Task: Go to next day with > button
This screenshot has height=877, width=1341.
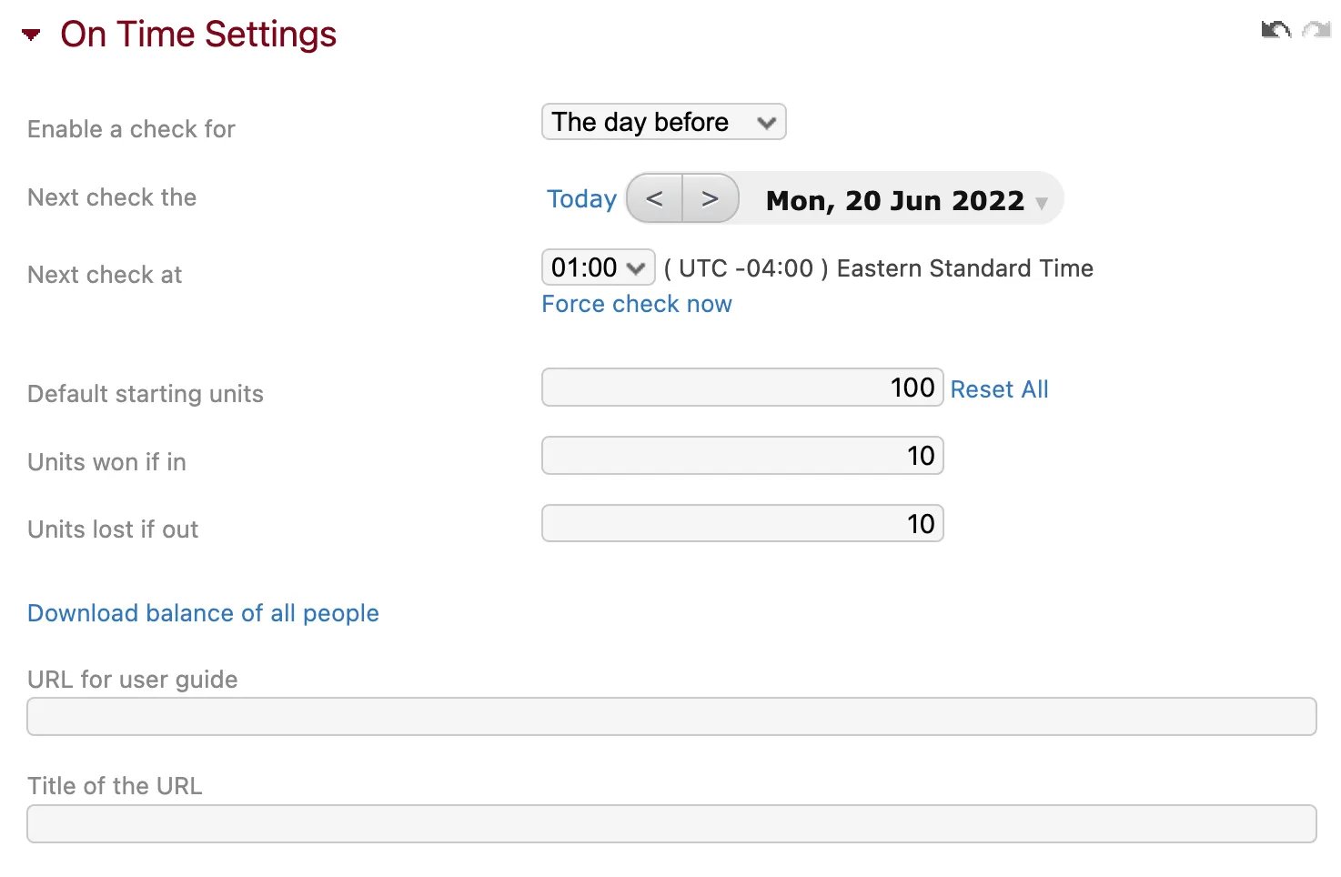Action: [x=711, y=198]
